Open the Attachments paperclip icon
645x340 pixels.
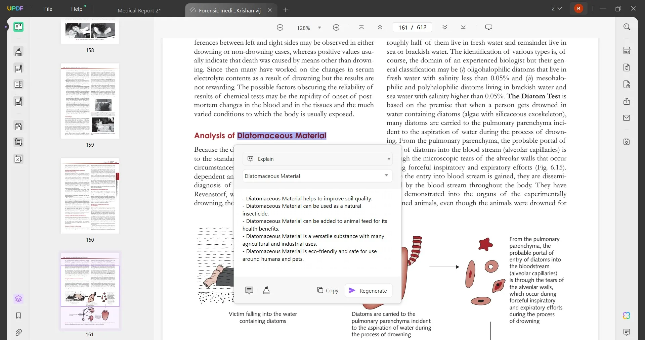pyautogui.click(x=18, y=332)
